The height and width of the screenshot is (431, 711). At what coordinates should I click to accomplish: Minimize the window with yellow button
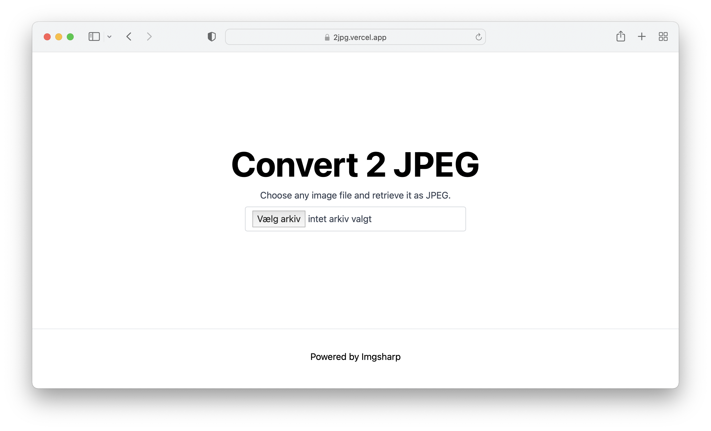click(x=59, y=37)
